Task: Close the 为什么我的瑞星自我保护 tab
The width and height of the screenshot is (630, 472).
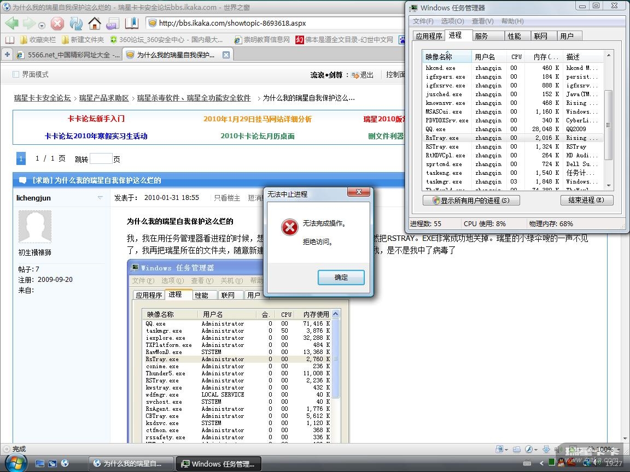Action: (x=226, y=55)
